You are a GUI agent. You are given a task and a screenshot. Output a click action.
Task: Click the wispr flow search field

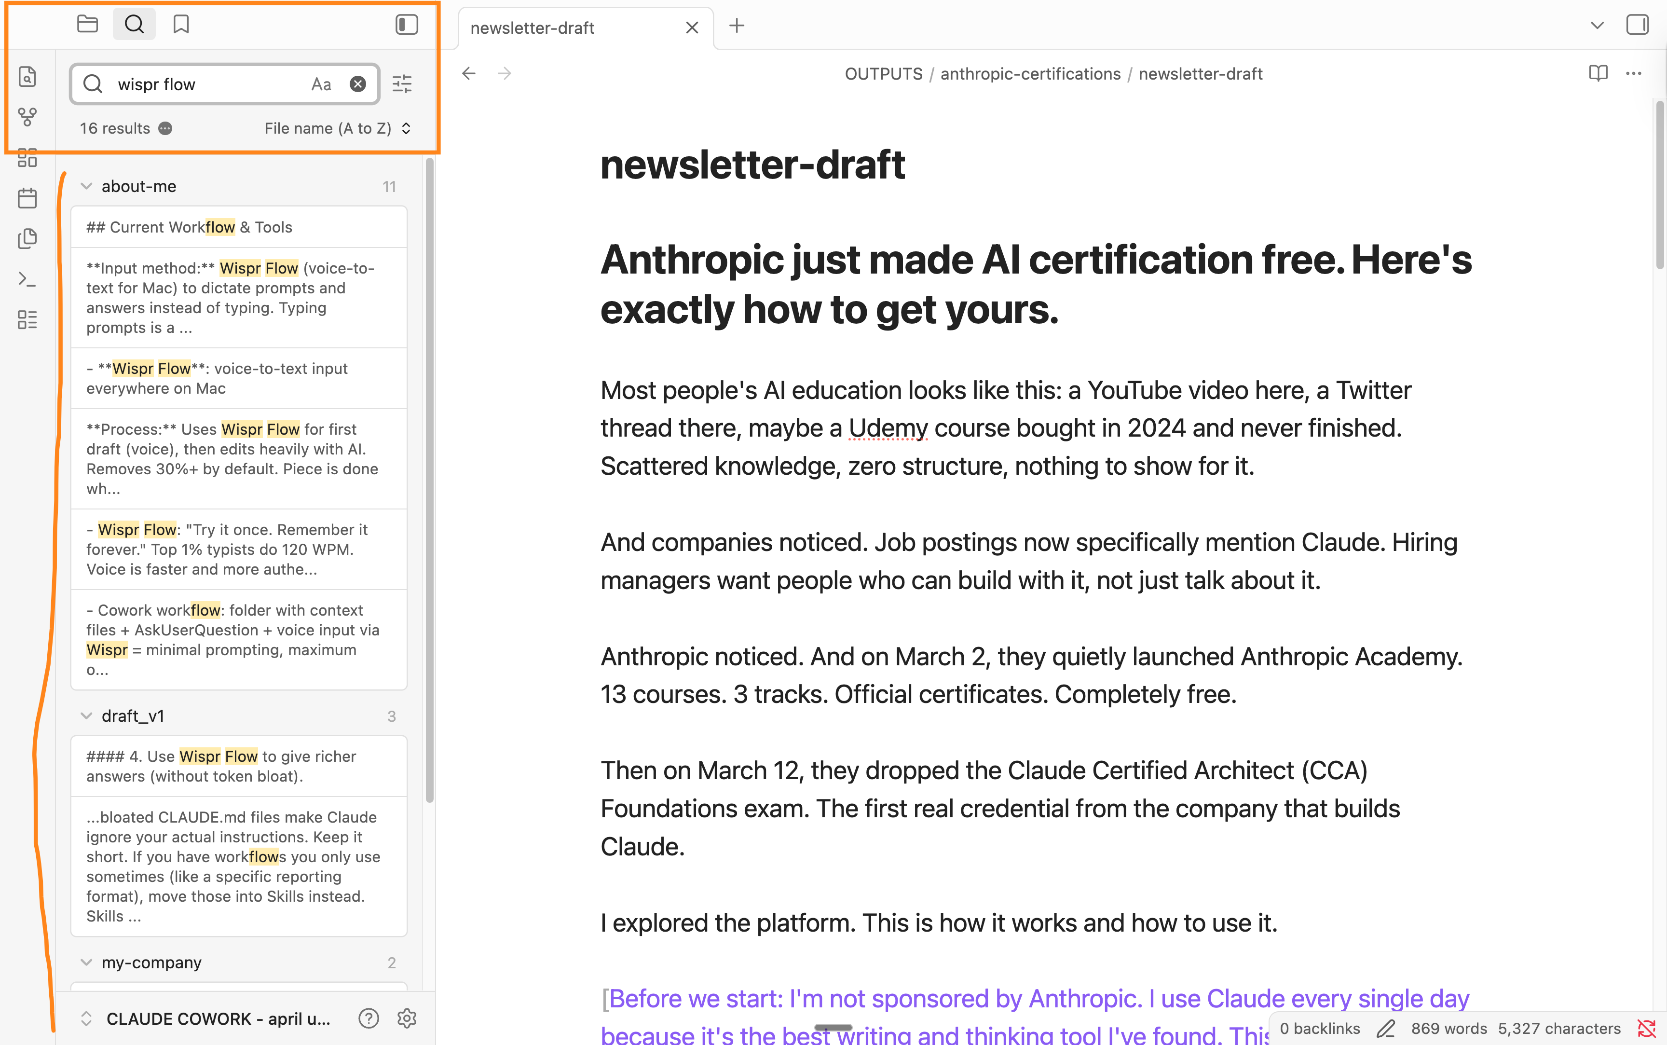pyautogui.click(x=207, y=84)
